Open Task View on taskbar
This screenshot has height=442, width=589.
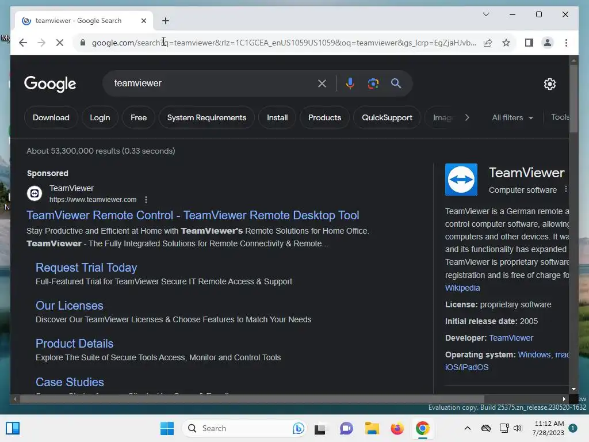pyautogui.click(x=320, y=428)
